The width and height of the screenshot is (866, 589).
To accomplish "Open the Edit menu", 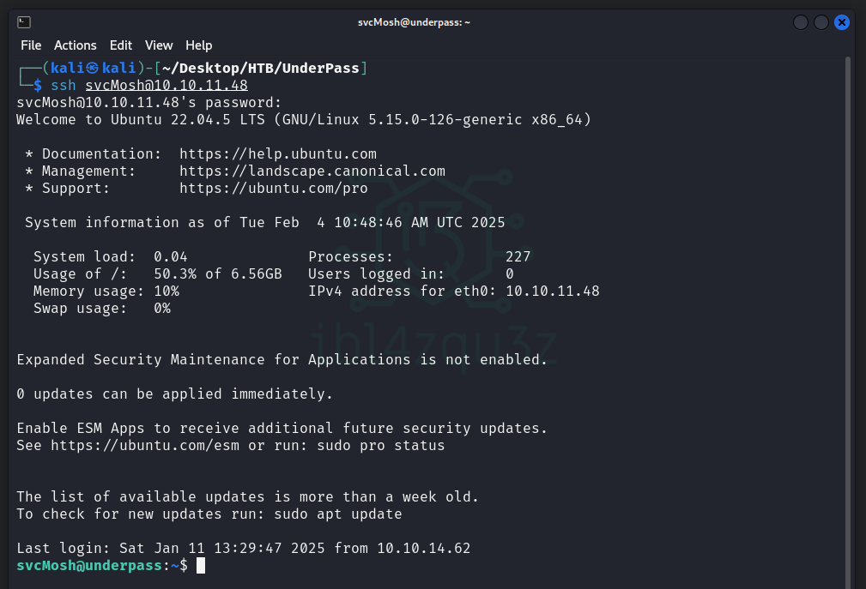I will [x=121, y=45].
